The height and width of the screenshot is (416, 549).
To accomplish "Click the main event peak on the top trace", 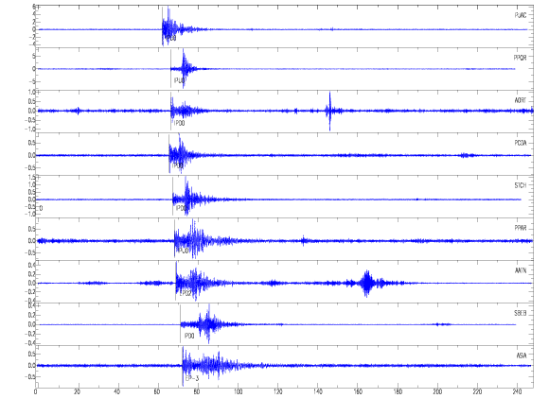I will click(x=168, y=26).
